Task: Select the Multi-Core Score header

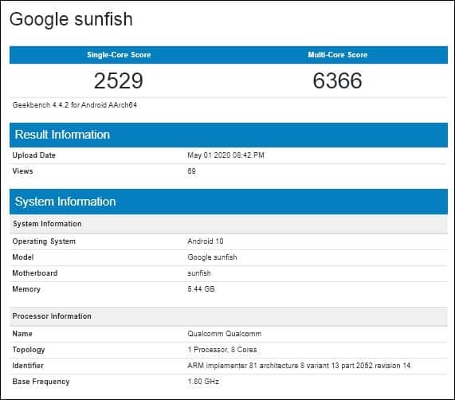Action: point(338,55)
